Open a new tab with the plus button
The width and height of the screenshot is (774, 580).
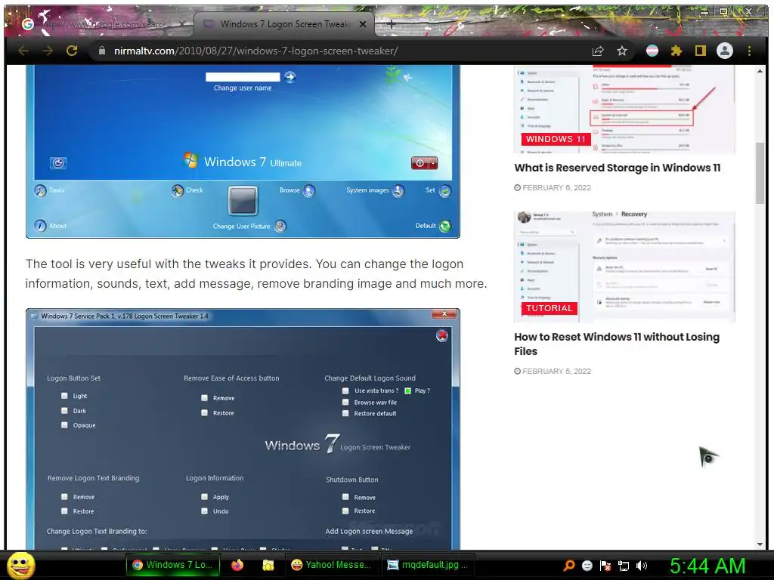391,23
